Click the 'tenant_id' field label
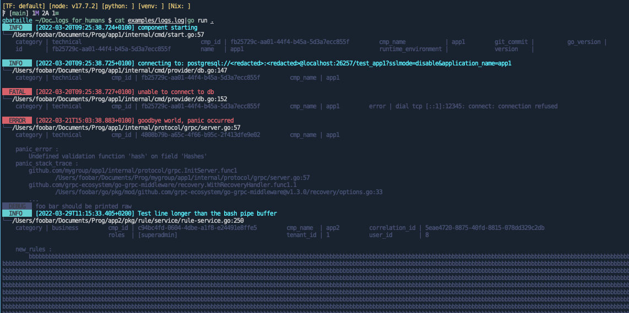The height and width of the screenshot is (313, 629). point(301,235)
